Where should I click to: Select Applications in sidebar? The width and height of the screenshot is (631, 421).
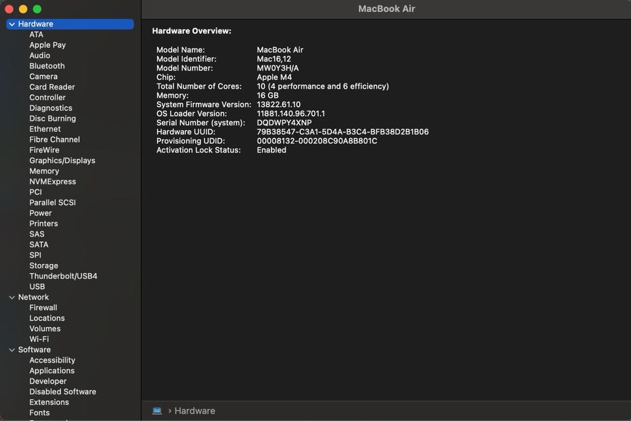coord(52,370)
